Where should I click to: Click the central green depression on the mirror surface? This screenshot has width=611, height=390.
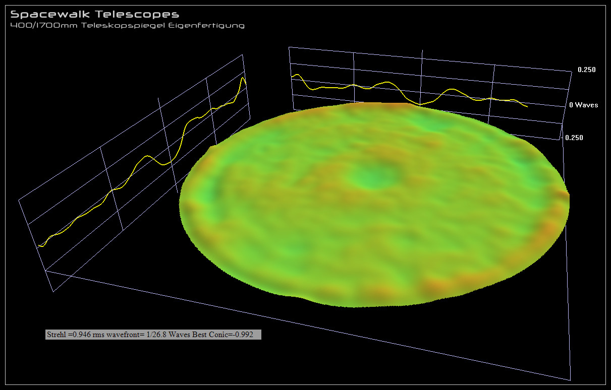point(376,177)
